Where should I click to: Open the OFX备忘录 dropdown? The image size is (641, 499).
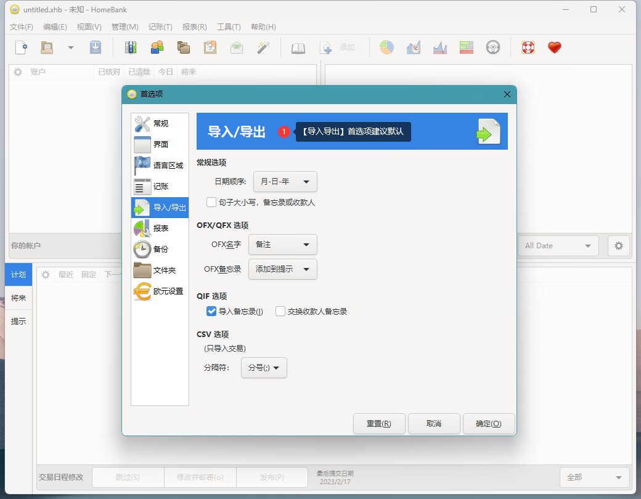click(283, 269)
